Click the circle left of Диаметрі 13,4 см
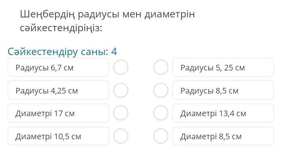Screen dimensions: 284x166 [161, 113]
